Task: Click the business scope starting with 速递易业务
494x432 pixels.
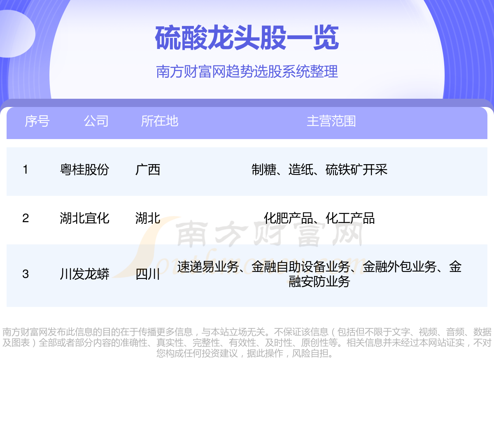Action: click(319, 274)
